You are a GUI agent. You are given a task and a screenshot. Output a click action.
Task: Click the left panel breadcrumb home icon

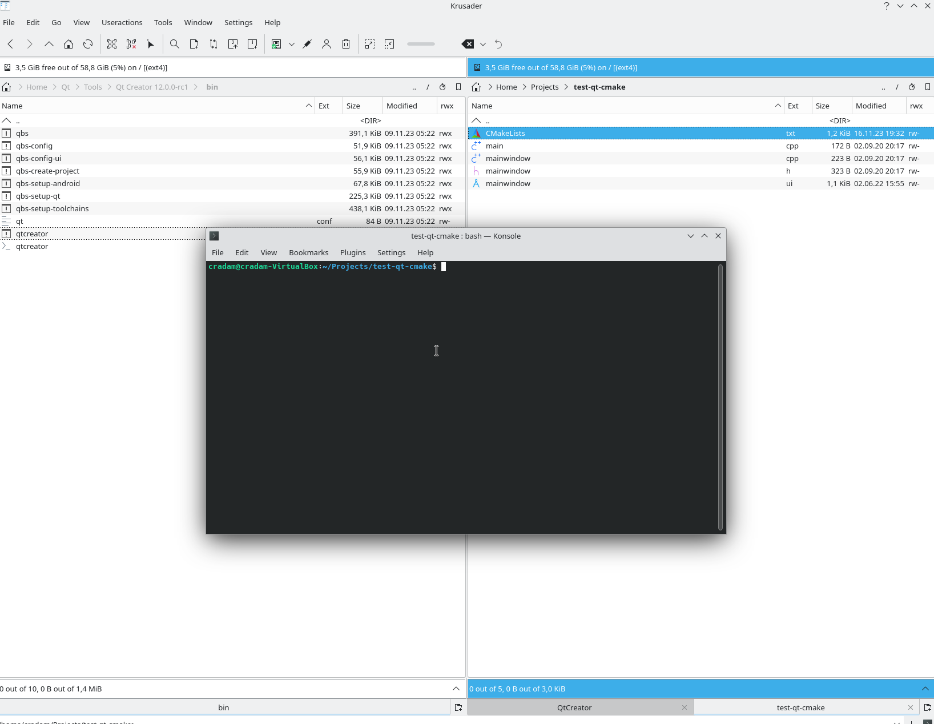pos(7,87)
